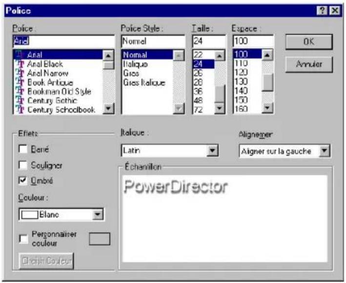Click the Police Style text field

click(153, 41)
